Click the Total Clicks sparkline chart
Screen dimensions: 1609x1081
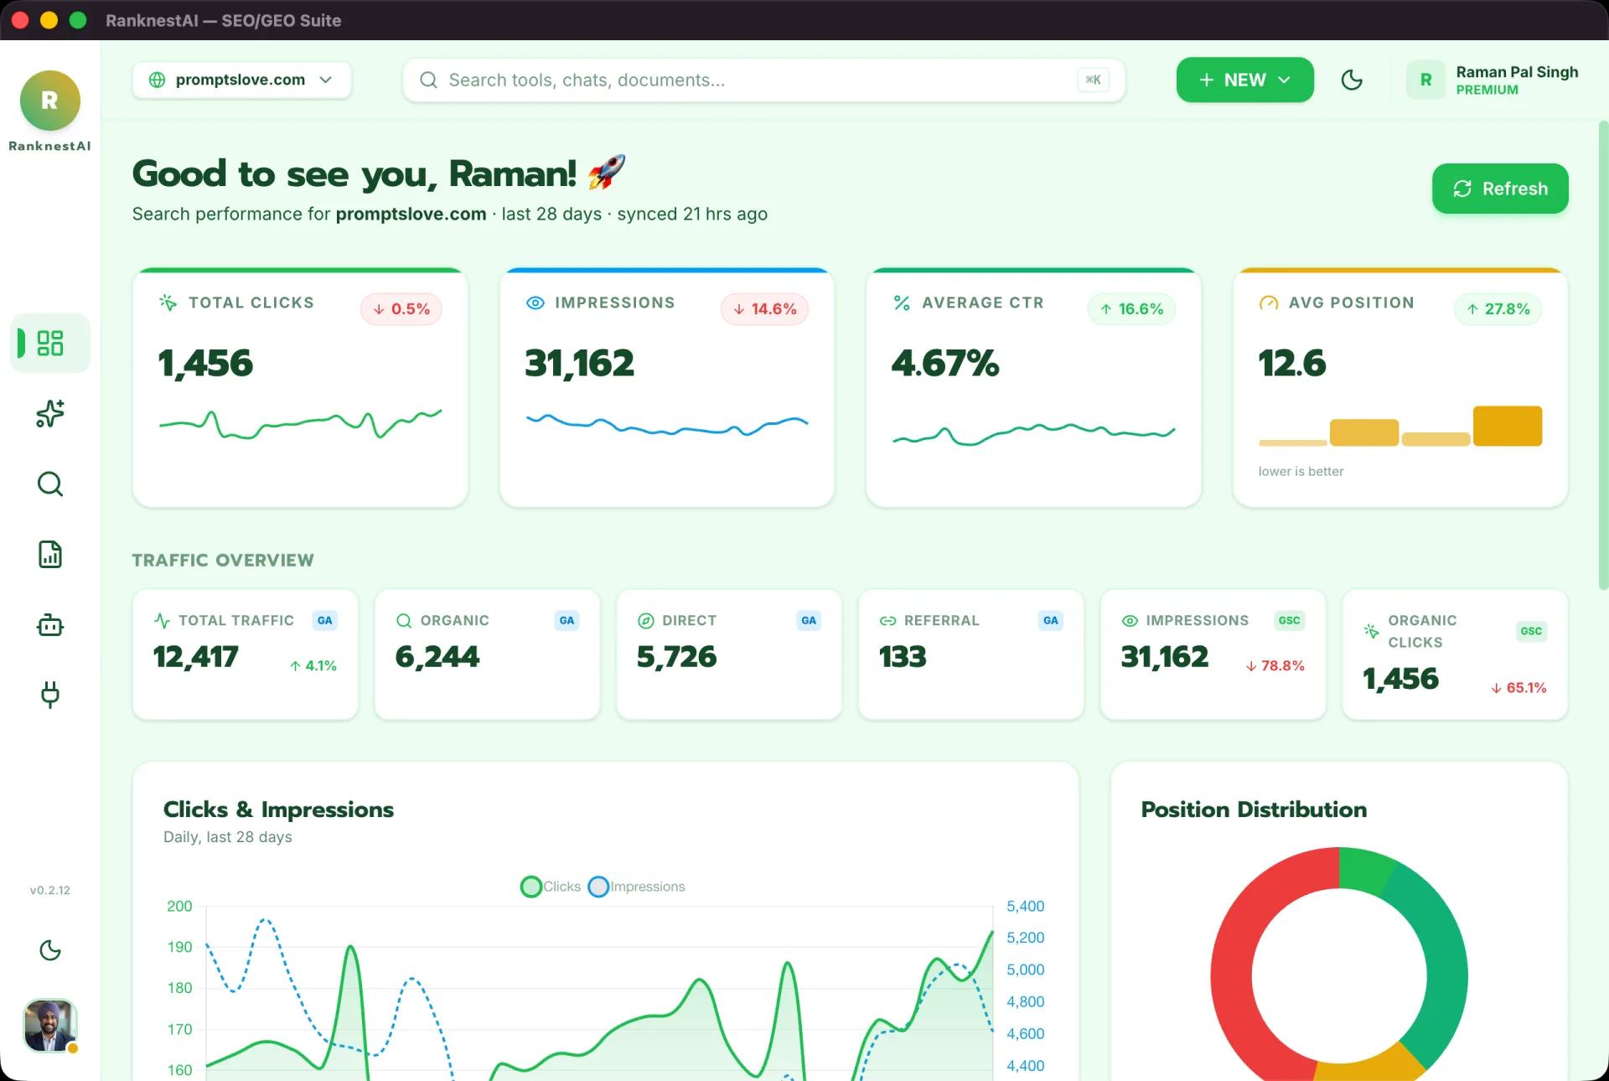click(300, 424)
